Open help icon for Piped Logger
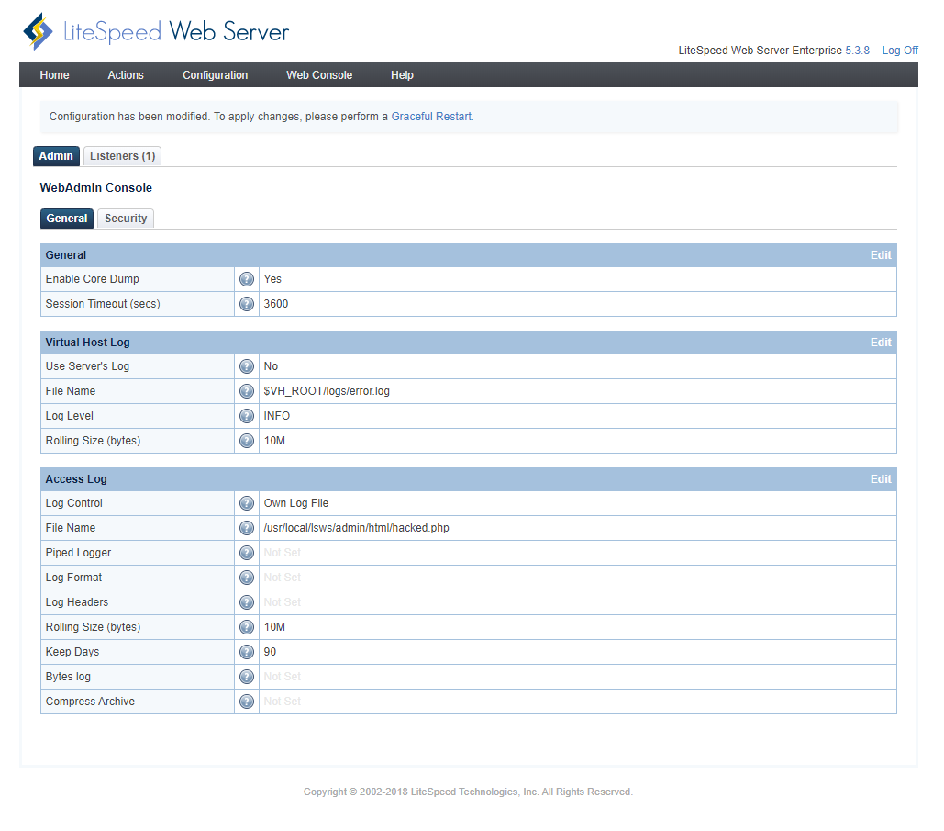944x831 pixels. click(247, 553)
